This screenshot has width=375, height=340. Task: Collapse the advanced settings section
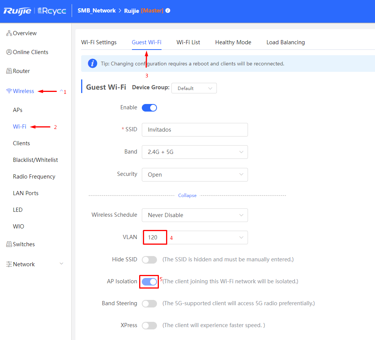[187, 196]
